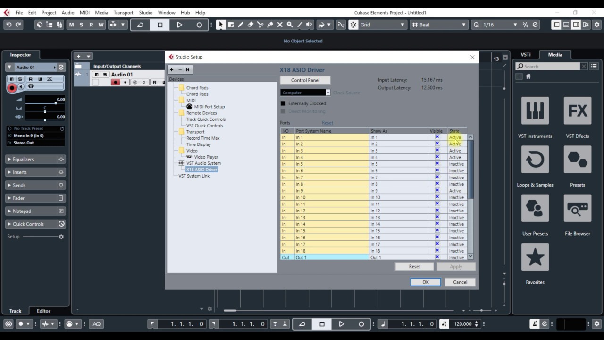Screen dimensions: 604x340
Task: Click the Snap to Zero Crossing icon
Action: tap(341, 25)
